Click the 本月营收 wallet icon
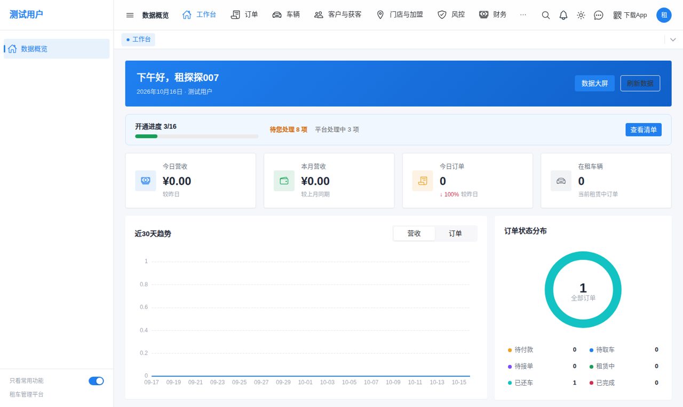This screenshot has width=683, height=407. tap(284, 181)
